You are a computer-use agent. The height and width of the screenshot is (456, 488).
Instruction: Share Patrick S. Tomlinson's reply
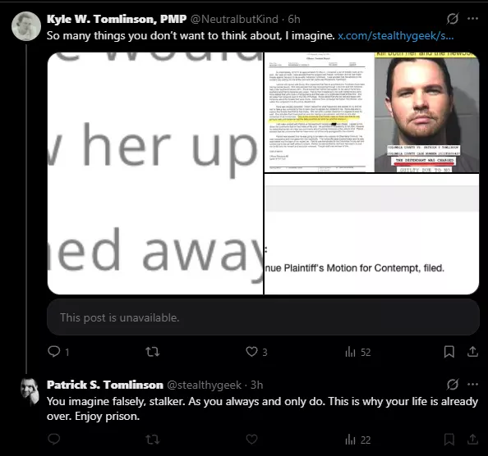coord(472,439)
